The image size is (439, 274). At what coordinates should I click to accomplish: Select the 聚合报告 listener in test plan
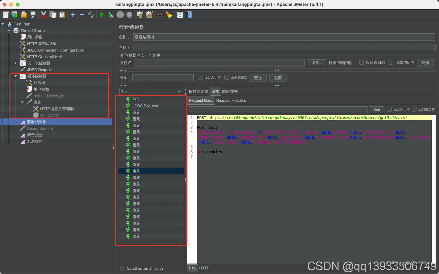pyautogui.click(x=35, y=135)
